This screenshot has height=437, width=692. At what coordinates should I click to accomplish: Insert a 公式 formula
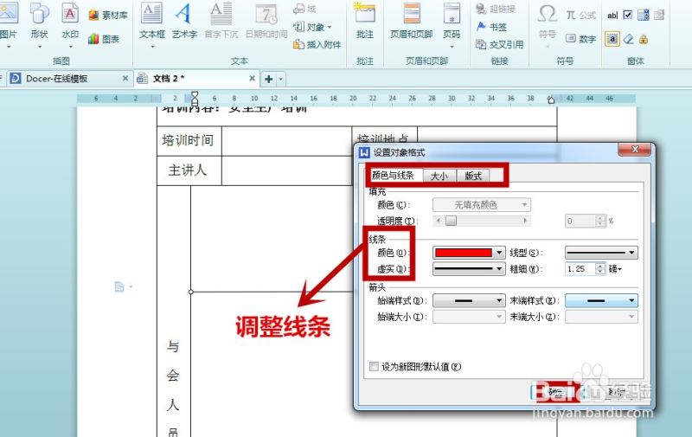pos(581,15)
